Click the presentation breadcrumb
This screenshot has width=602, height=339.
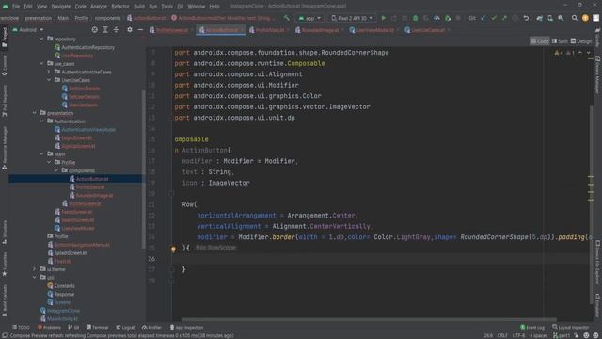39,18
